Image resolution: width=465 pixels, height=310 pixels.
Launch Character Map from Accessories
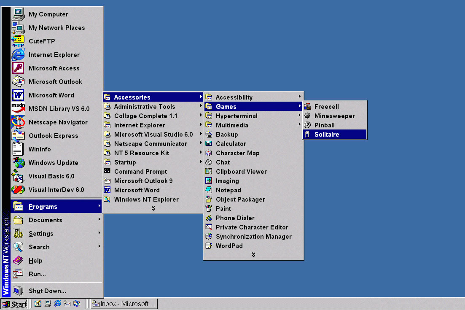coord(253,153)
